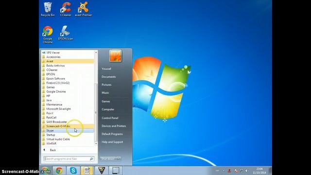Click the highlighted document app taskbar icon

(86, 171)
